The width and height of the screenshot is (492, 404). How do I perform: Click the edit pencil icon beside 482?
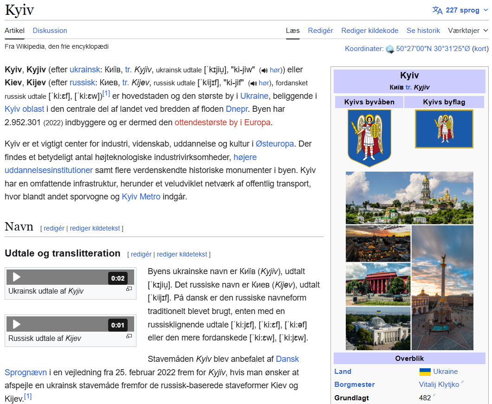[434, 395]
